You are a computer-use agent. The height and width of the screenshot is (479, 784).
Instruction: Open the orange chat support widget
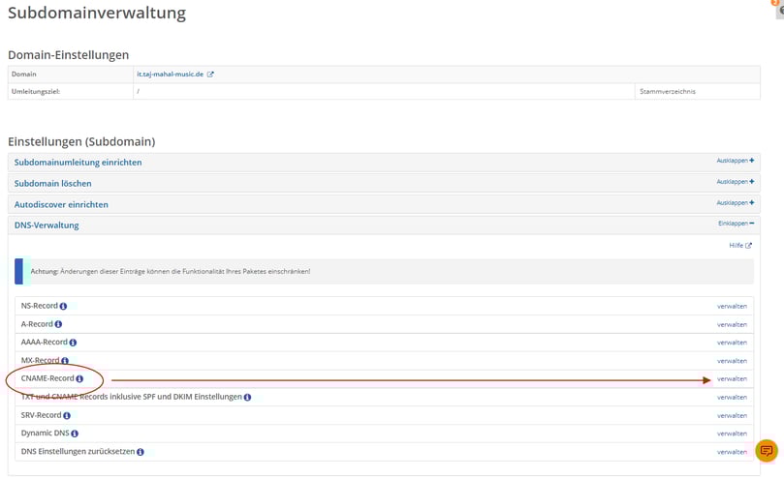click(x=767, y=451)
